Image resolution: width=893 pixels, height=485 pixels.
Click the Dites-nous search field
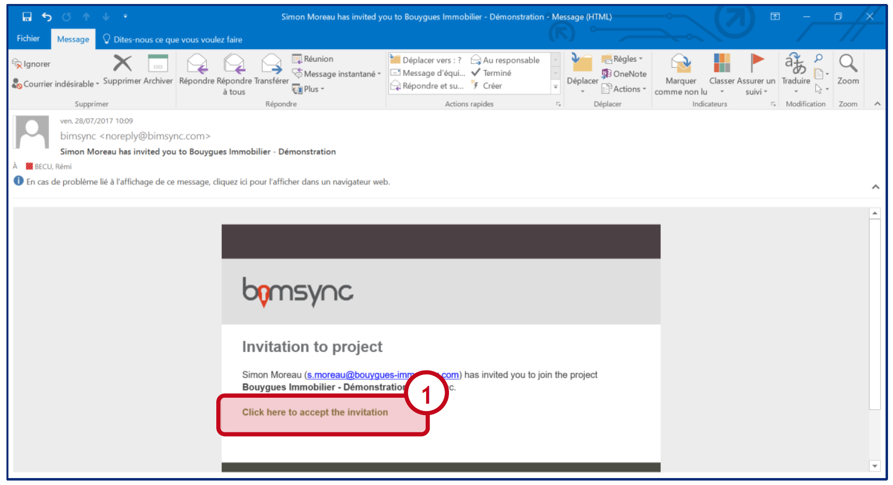click(178, 40)
